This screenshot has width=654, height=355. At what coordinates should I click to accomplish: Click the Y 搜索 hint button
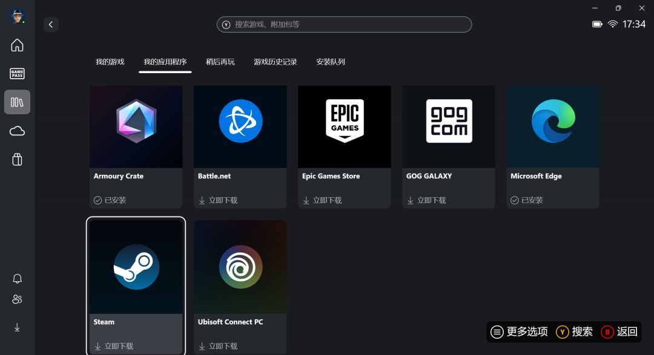pos(574,331)
